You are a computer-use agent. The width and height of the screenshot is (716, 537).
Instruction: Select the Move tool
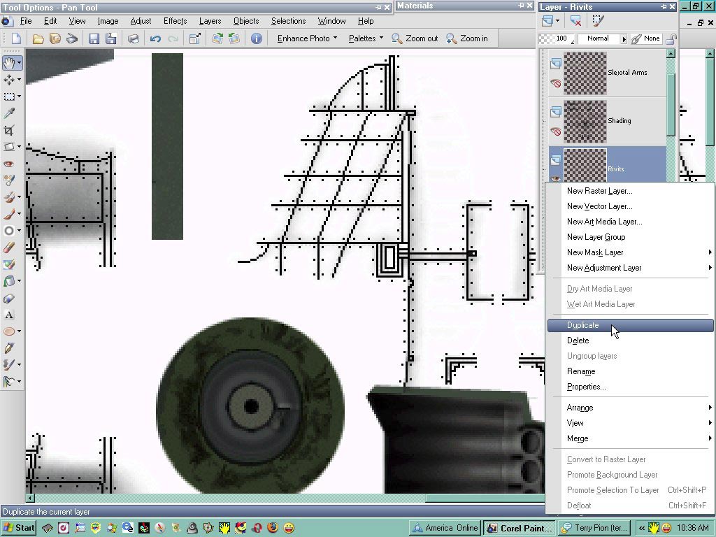coord(9,80)
